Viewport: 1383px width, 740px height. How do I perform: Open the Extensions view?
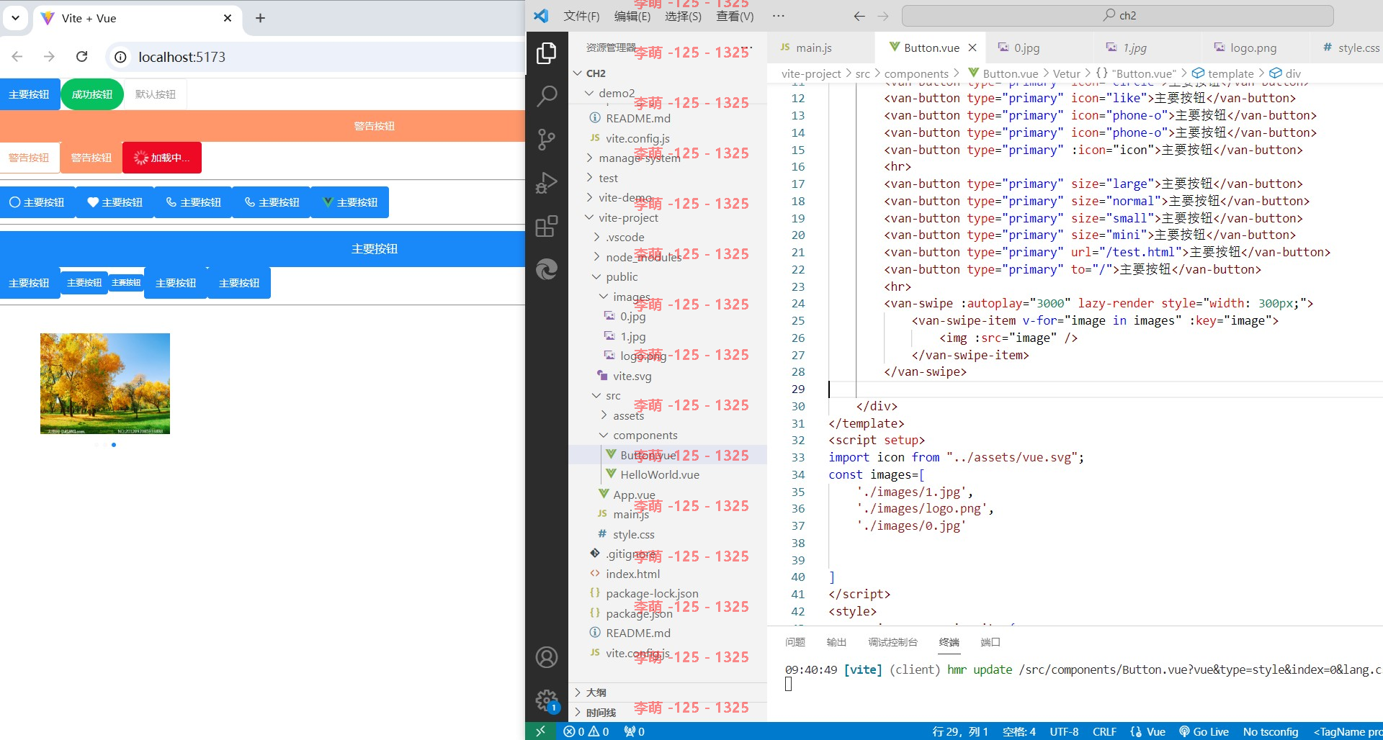click(x=547, y=226)
